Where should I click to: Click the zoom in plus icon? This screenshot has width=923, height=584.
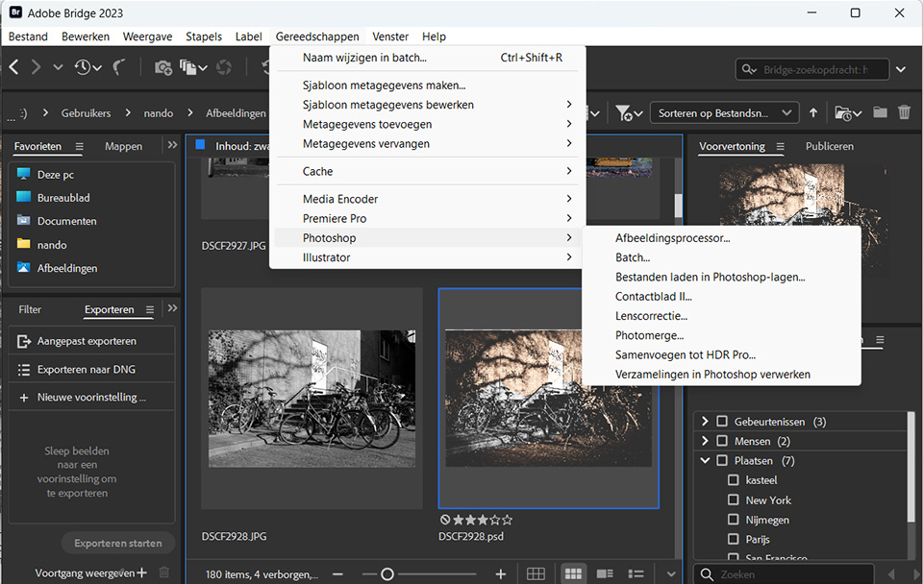point(500,574)
